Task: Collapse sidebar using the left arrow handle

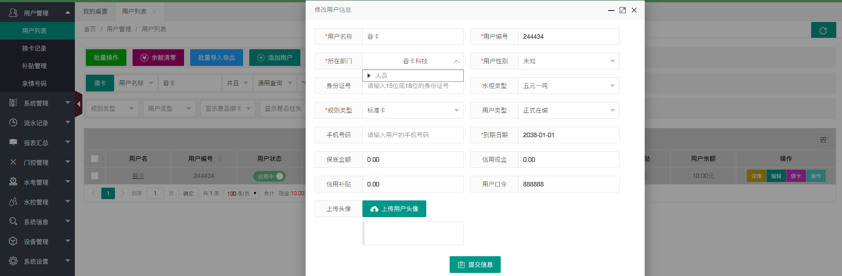Action: click(x=78, y=104)
